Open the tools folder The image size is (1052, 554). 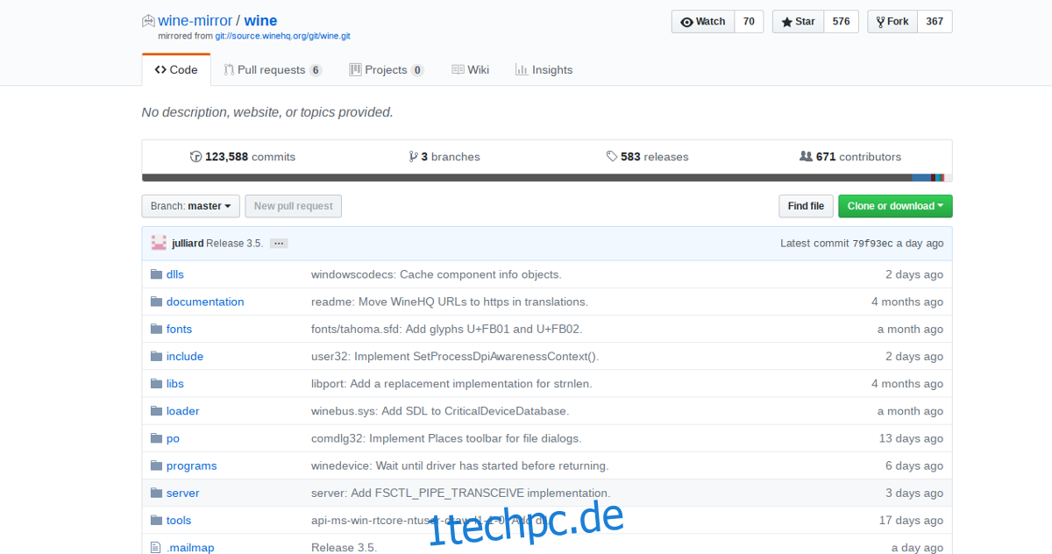click(x=179, y=520)
